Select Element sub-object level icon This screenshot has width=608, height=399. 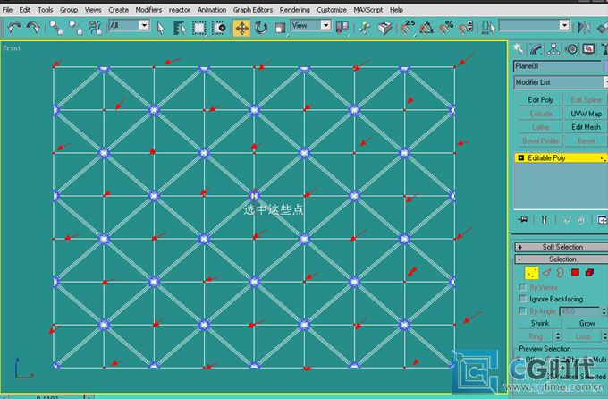(x=589, y=273)
